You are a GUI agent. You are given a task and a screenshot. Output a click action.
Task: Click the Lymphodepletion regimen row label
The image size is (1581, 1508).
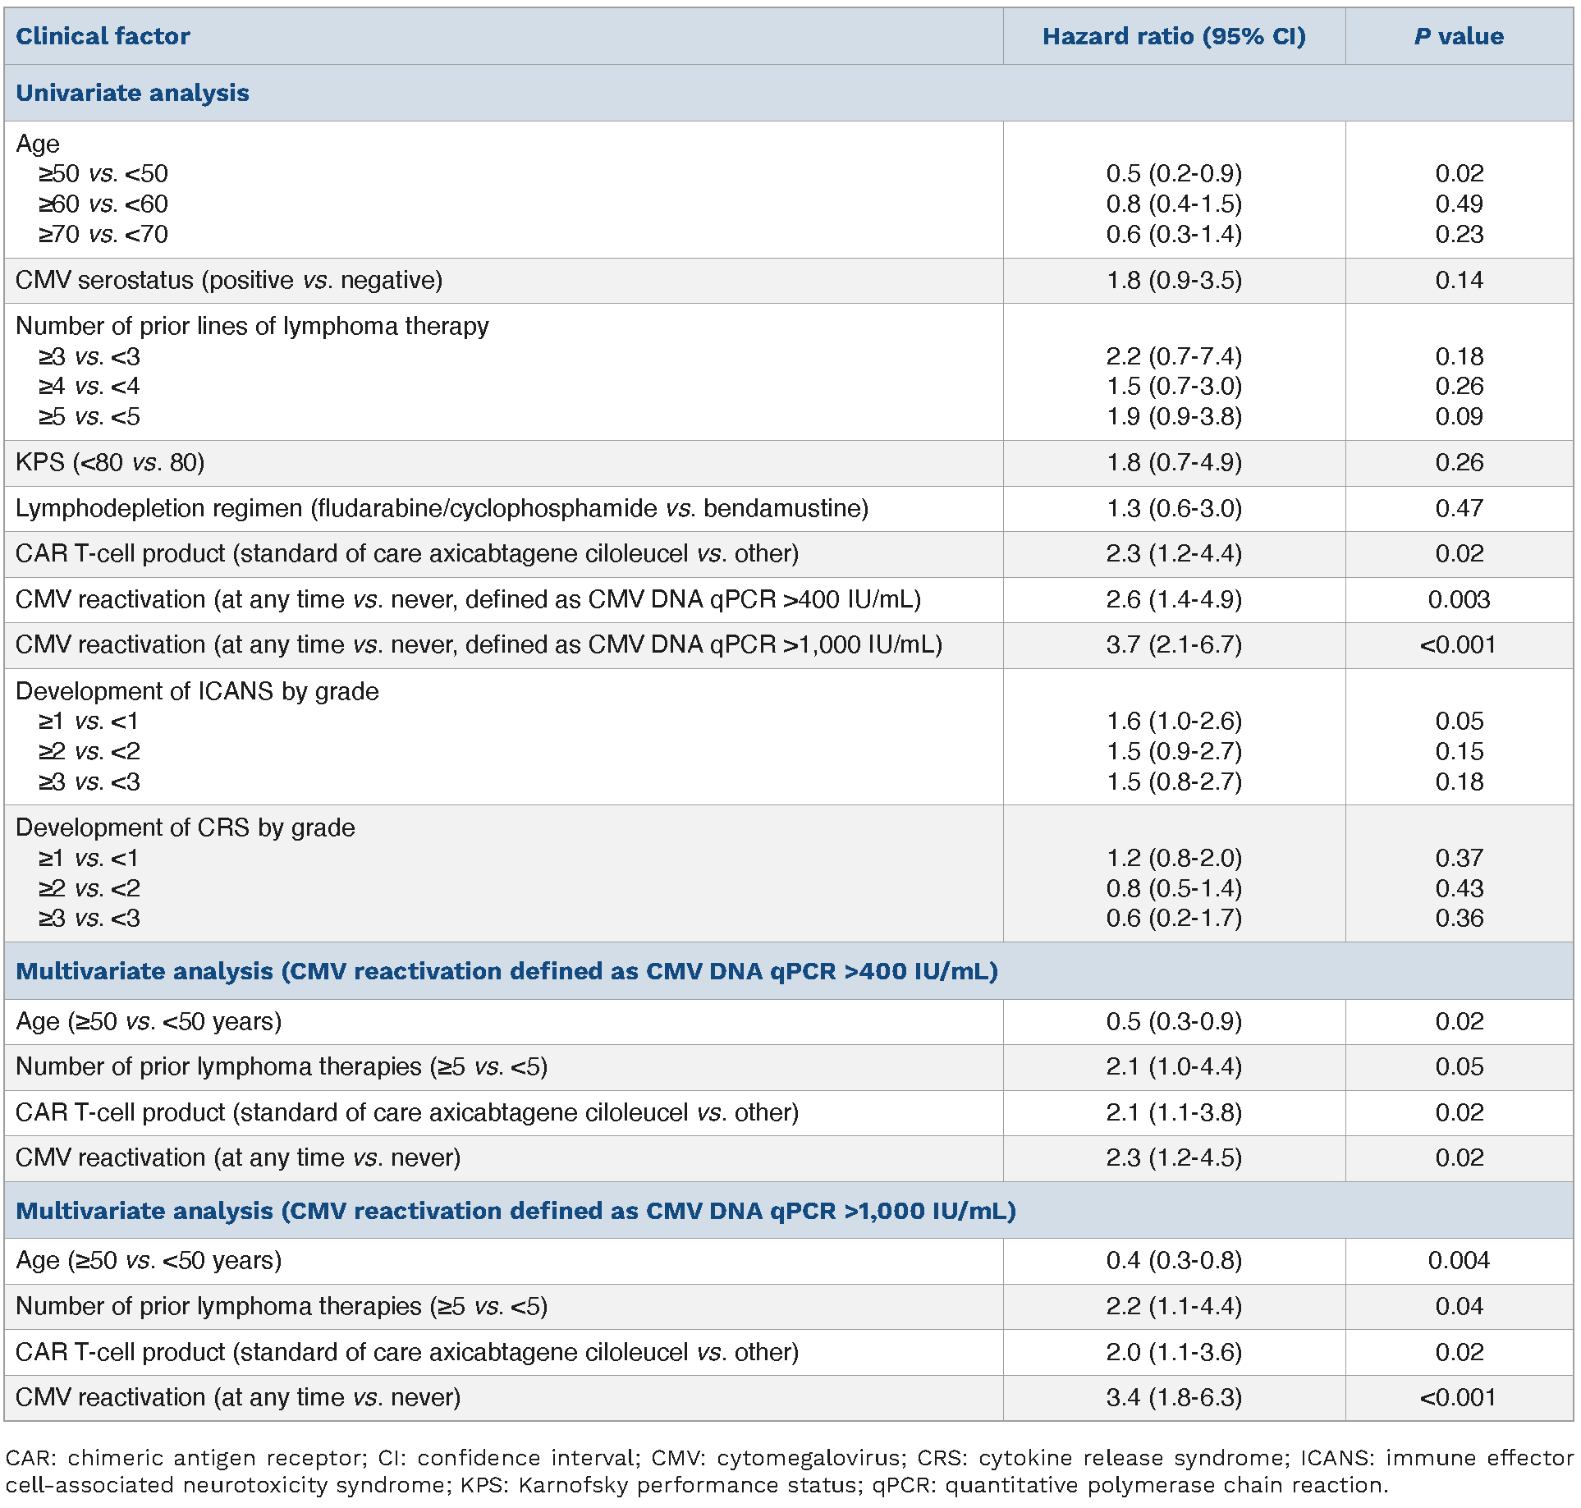[x=442, y=509]
